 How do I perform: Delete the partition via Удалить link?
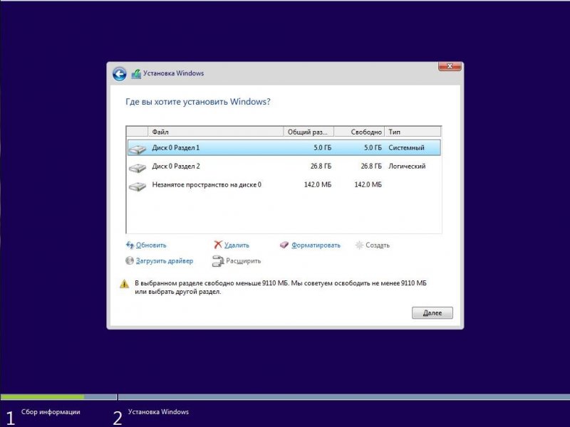(237, 245)
